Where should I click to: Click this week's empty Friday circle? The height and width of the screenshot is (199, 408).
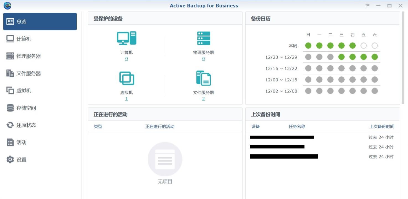click(363, 46)
